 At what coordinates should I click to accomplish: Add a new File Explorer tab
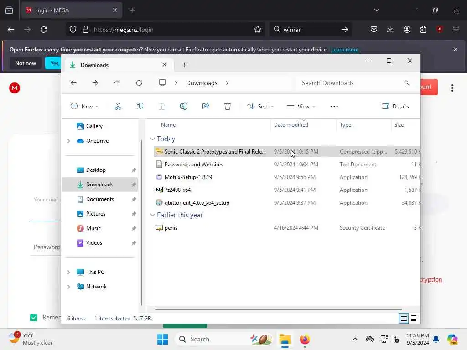(x=184, y=65)
